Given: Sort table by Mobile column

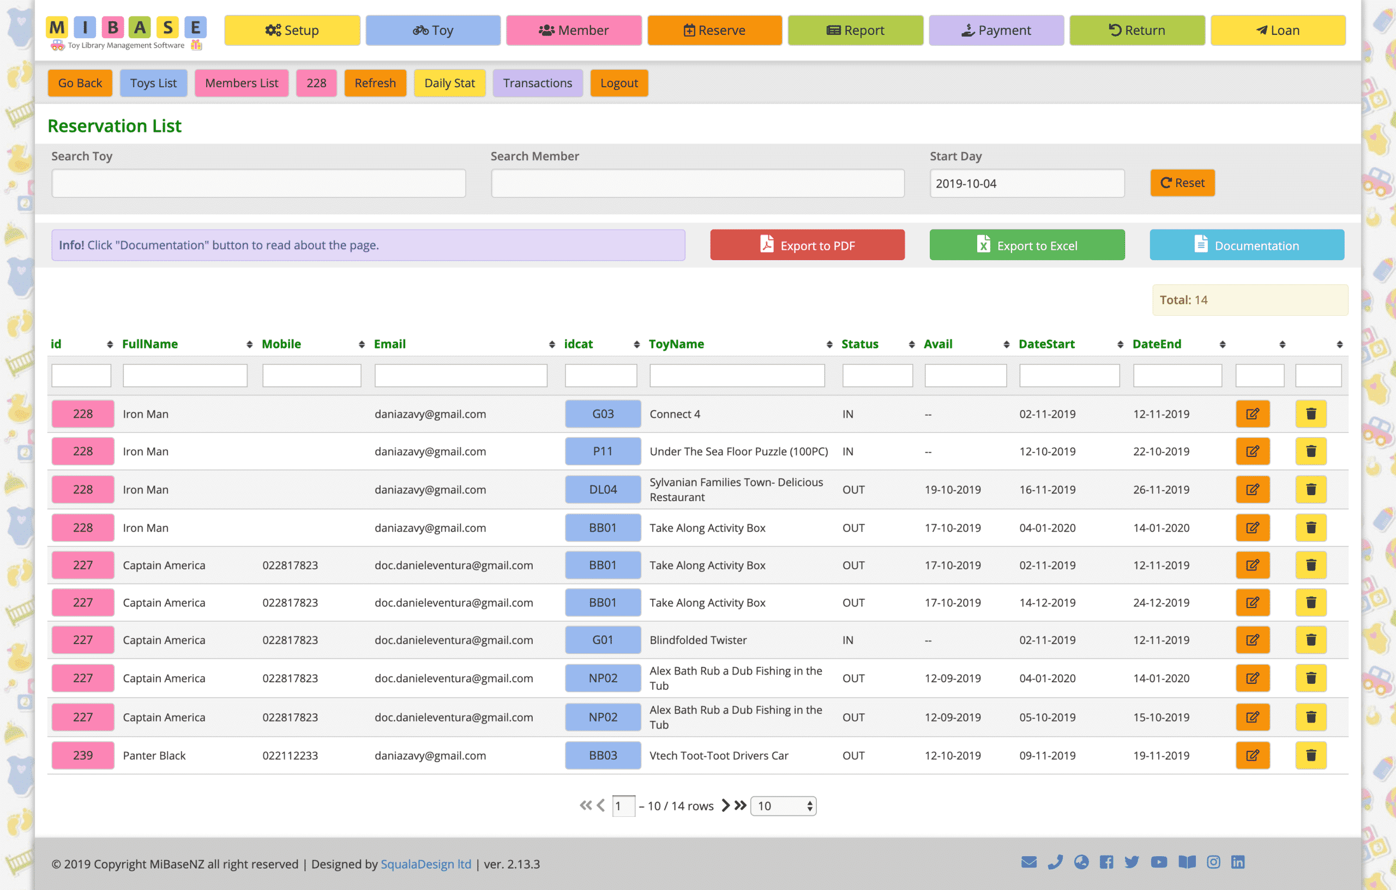Looking at the screenshot, I should tap(361, 345).
